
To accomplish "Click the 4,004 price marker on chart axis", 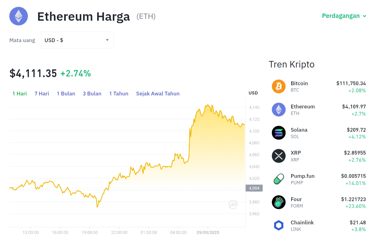I will coord(254,188).
